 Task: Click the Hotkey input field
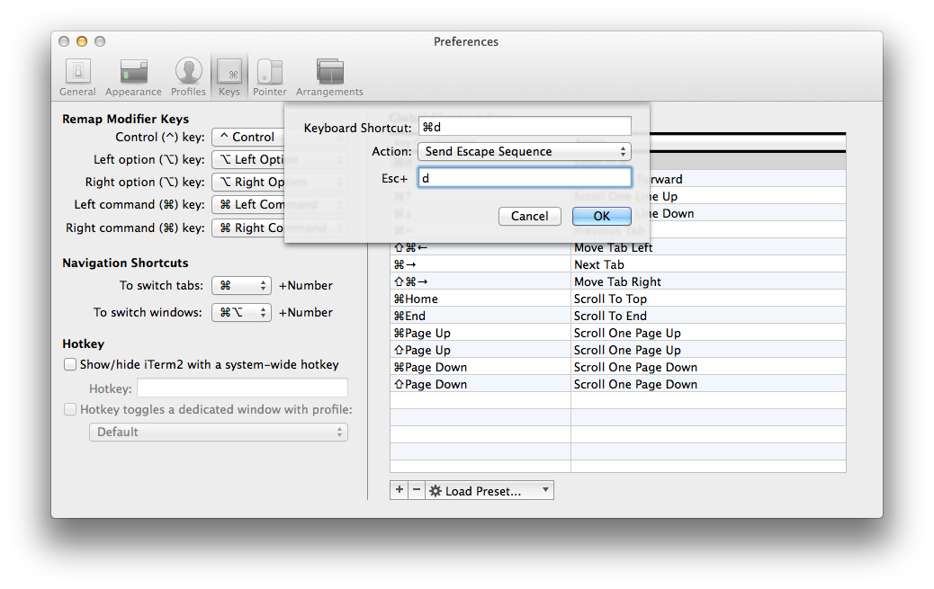242,388
